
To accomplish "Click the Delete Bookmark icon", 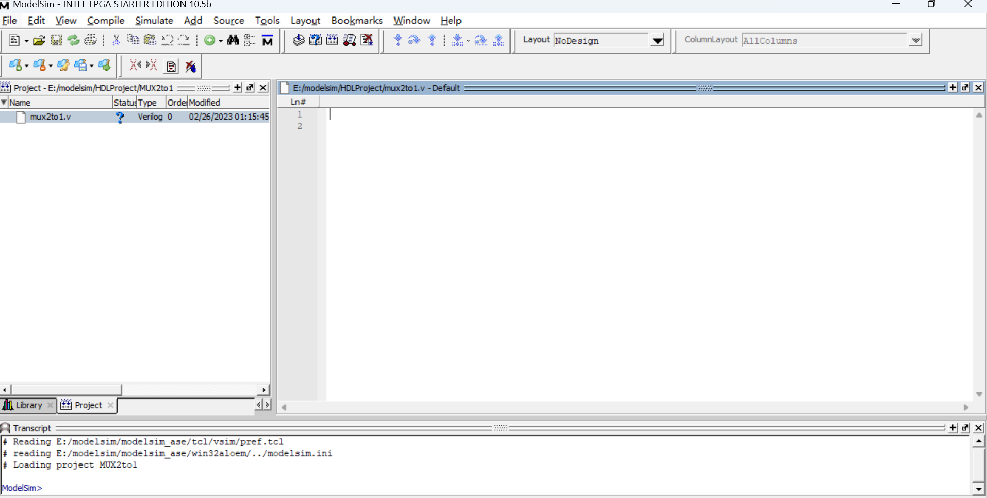I will click(39, 65).
